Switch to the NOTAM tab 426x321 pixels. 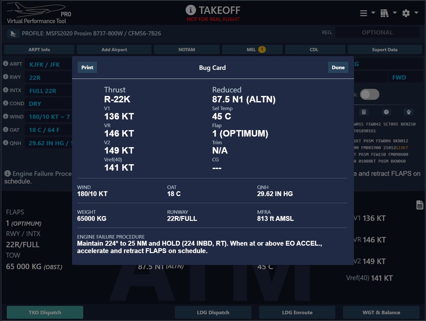click(186, 50)
